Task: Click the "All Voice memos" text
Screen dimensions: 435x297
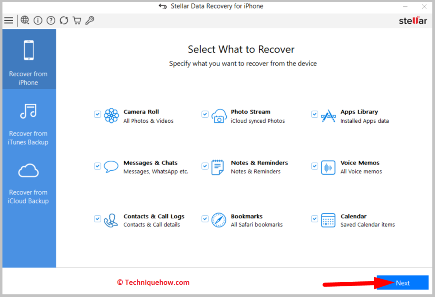Action: pos(361,172)
